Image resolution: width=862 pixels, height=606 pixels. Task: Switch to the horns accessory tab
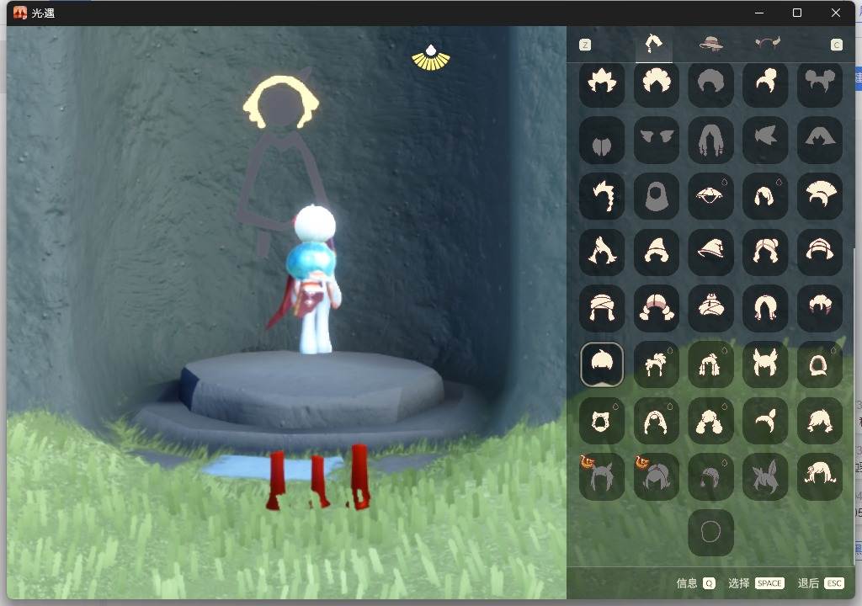768,44
